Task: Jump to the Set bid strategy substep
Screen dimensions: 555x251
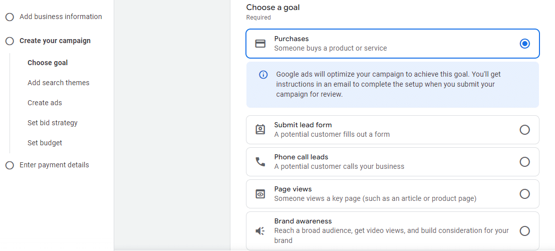Action: click(53, 123)
